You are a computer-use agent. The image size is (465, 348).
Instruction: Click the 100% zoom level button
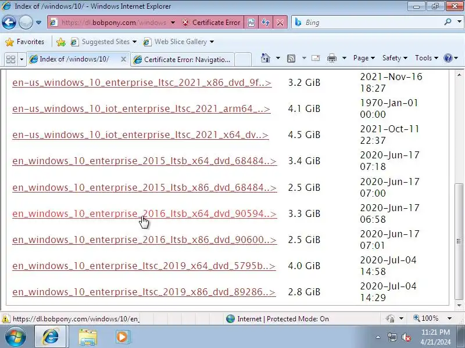pyautogui.click(x=426, y=318)
